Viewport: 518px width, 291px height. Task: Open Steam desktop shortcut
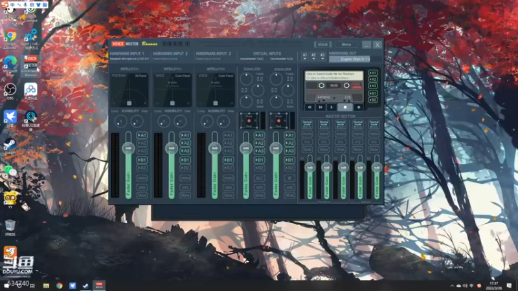click(10, 146)
